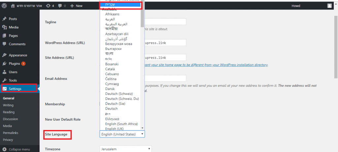Select Cebuano language option

112,74
